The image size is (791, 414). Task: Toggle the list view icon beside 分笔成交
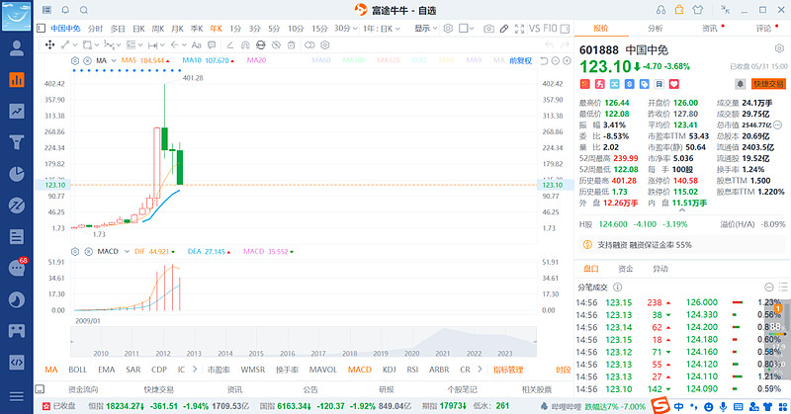click(783, 287)
